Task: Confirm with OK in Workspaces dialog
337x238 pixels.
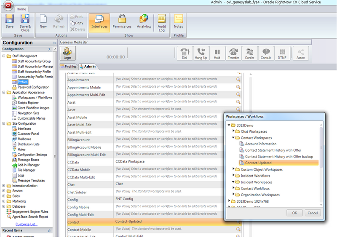Action: [x=294, y=213]
